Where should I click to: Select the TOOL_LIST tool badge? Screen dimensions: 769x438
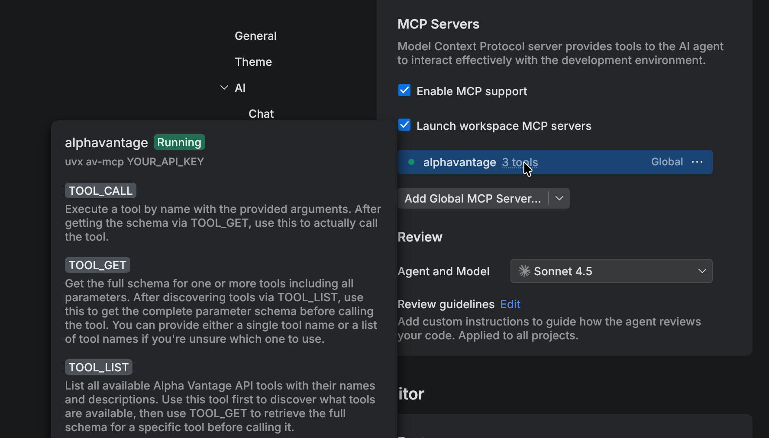point(98,367)
